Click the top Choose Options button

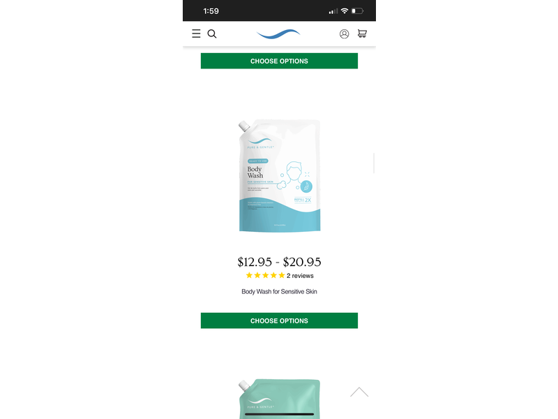[x=279, y=61]
